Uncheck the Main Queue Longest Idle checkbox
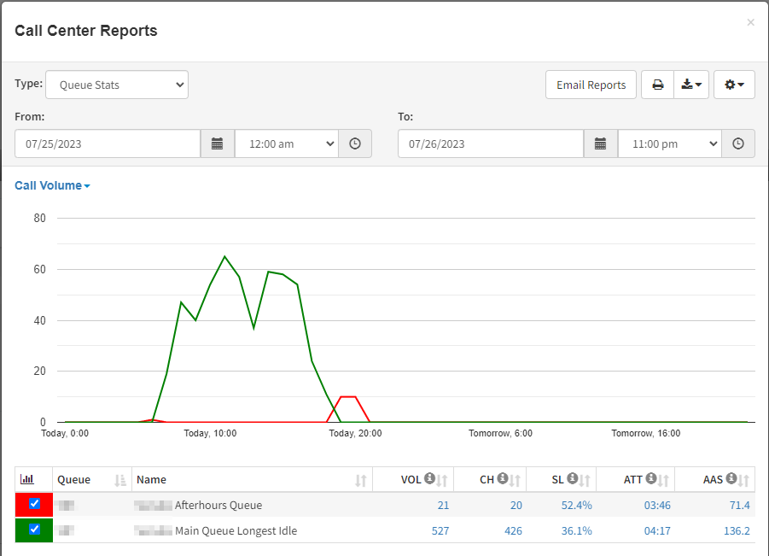Screen dimensions: 769x556 pos(34,529)
